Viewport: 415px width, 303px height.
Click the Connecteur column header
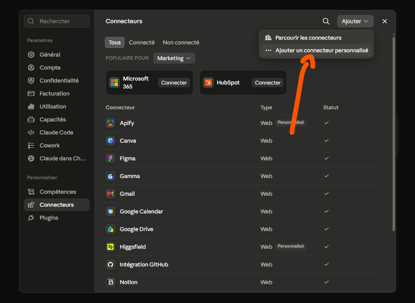point(120,107)
